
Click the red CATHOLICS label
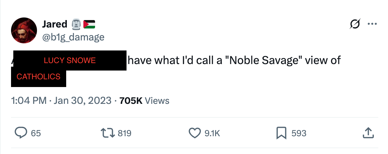click(x=38, y=77)
